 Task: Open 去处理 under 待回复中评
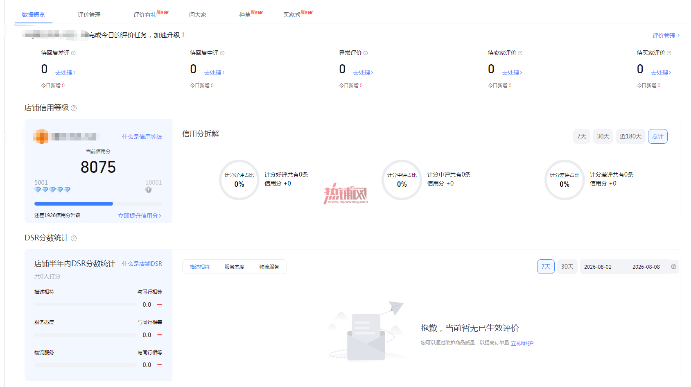(x=215, y=72)
